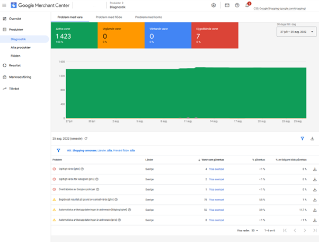
Task: Click the Produkter sidebar icon
Action: coord(4,30)
